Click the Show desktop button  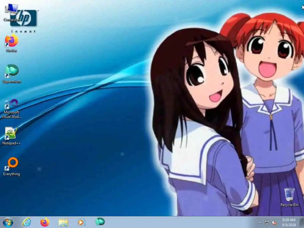302,222
